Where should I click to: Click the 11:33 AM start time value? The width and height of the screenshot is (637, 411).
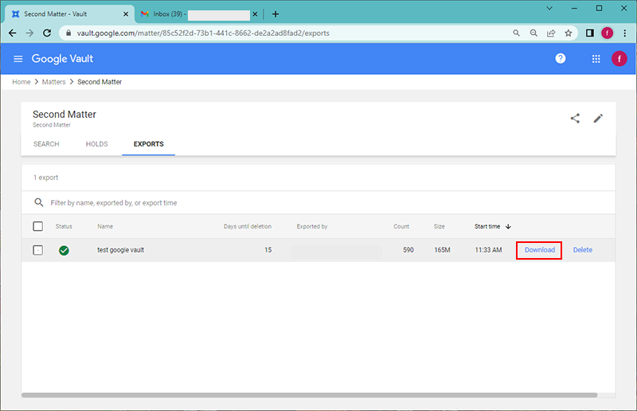tap(488, 250)
